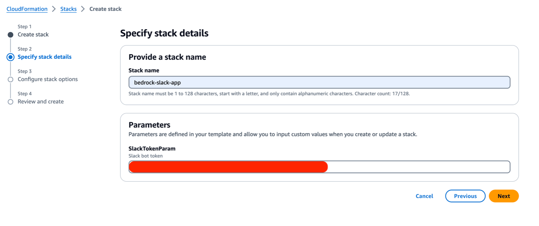Viewport: 539px width, 226px height.
Task: Select the Step 4 radio circle
Action: 11,101
